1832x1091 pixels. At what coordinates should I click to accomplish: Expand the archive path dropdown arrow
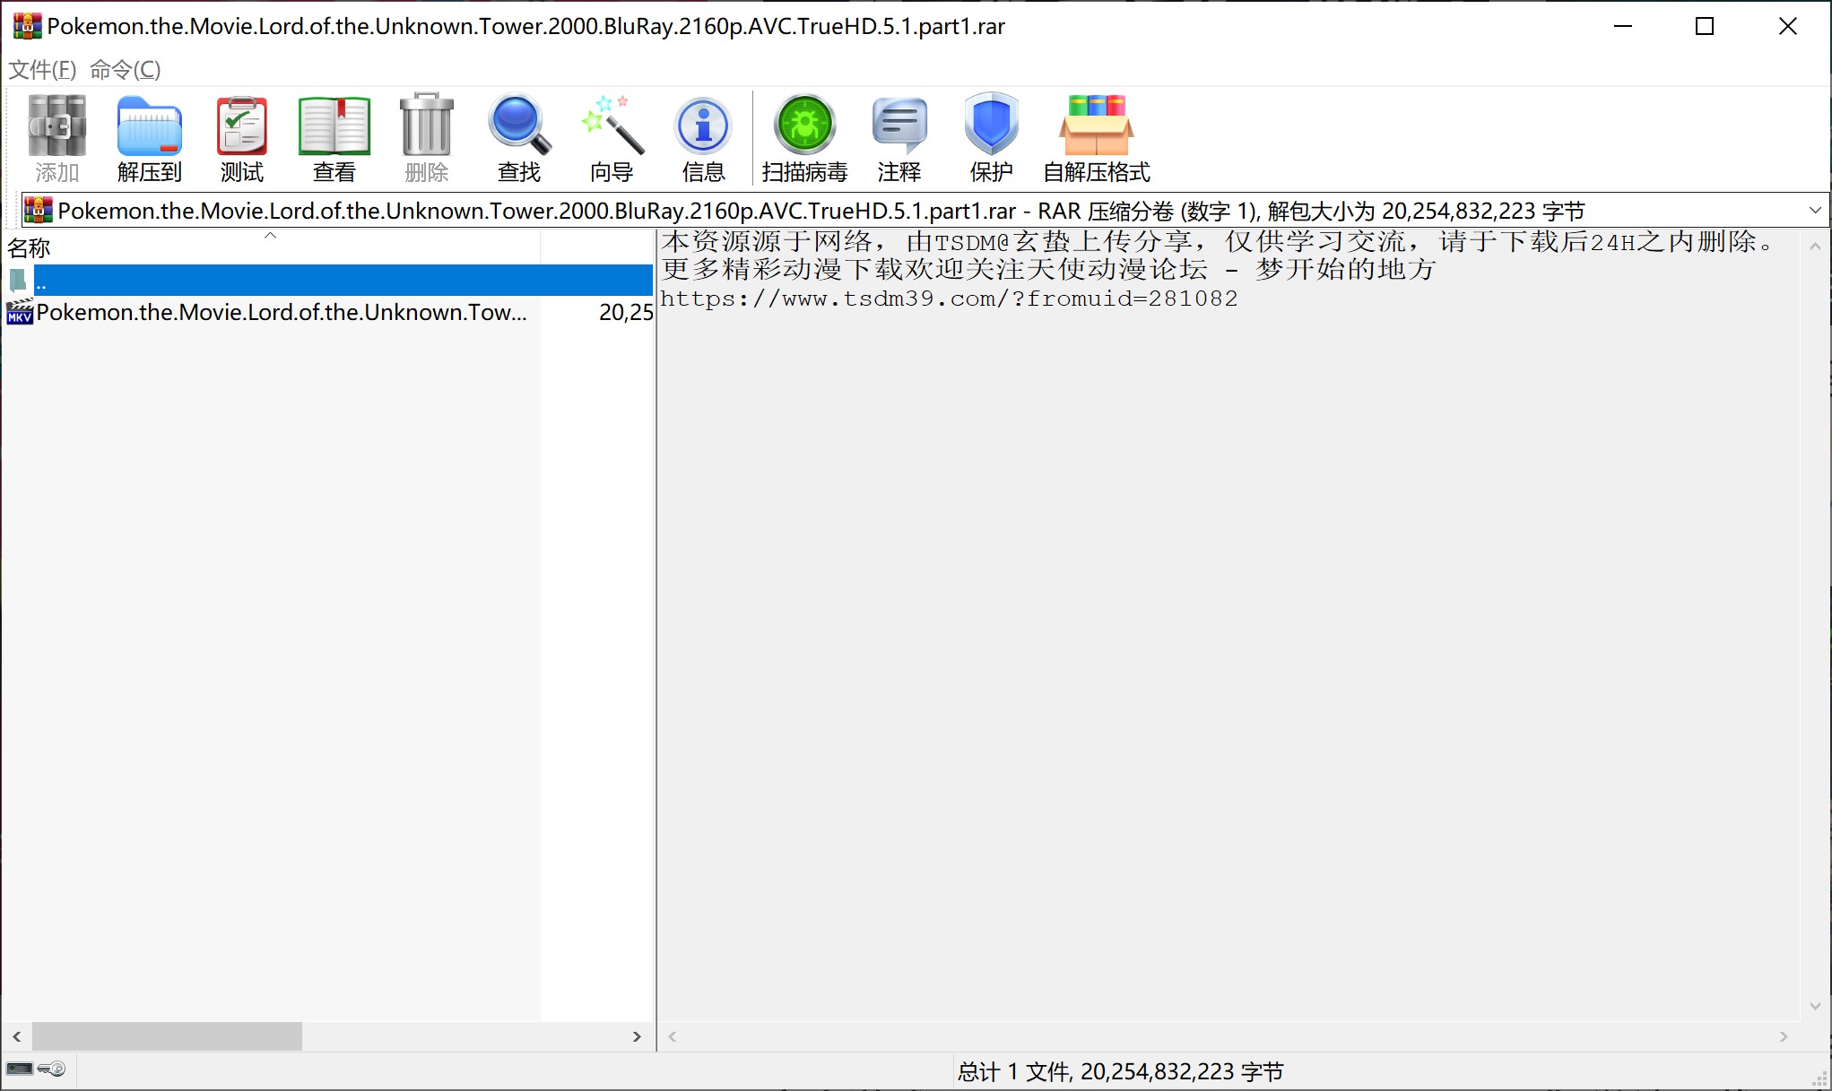(1815, 211)
